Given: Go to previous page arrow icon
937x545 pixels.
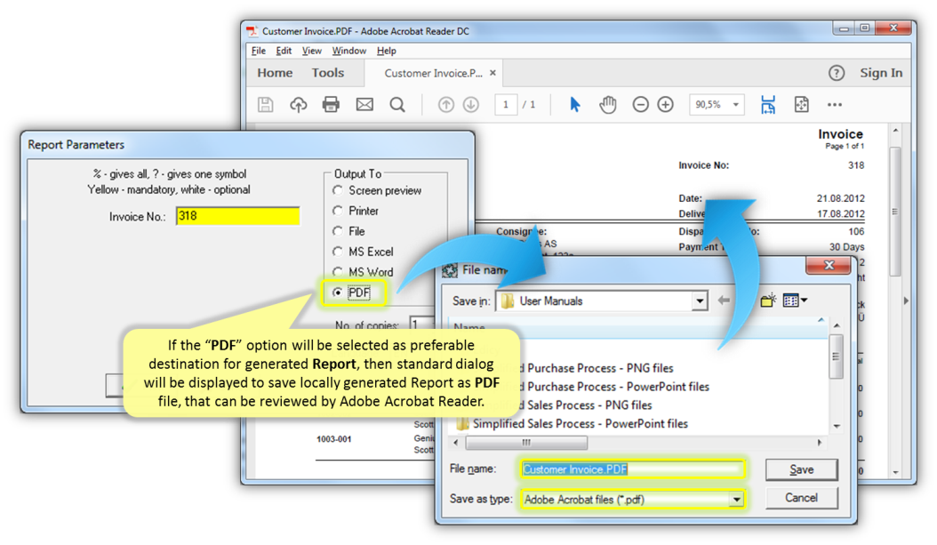Looking at the screenshot, I should coord(445,105).
